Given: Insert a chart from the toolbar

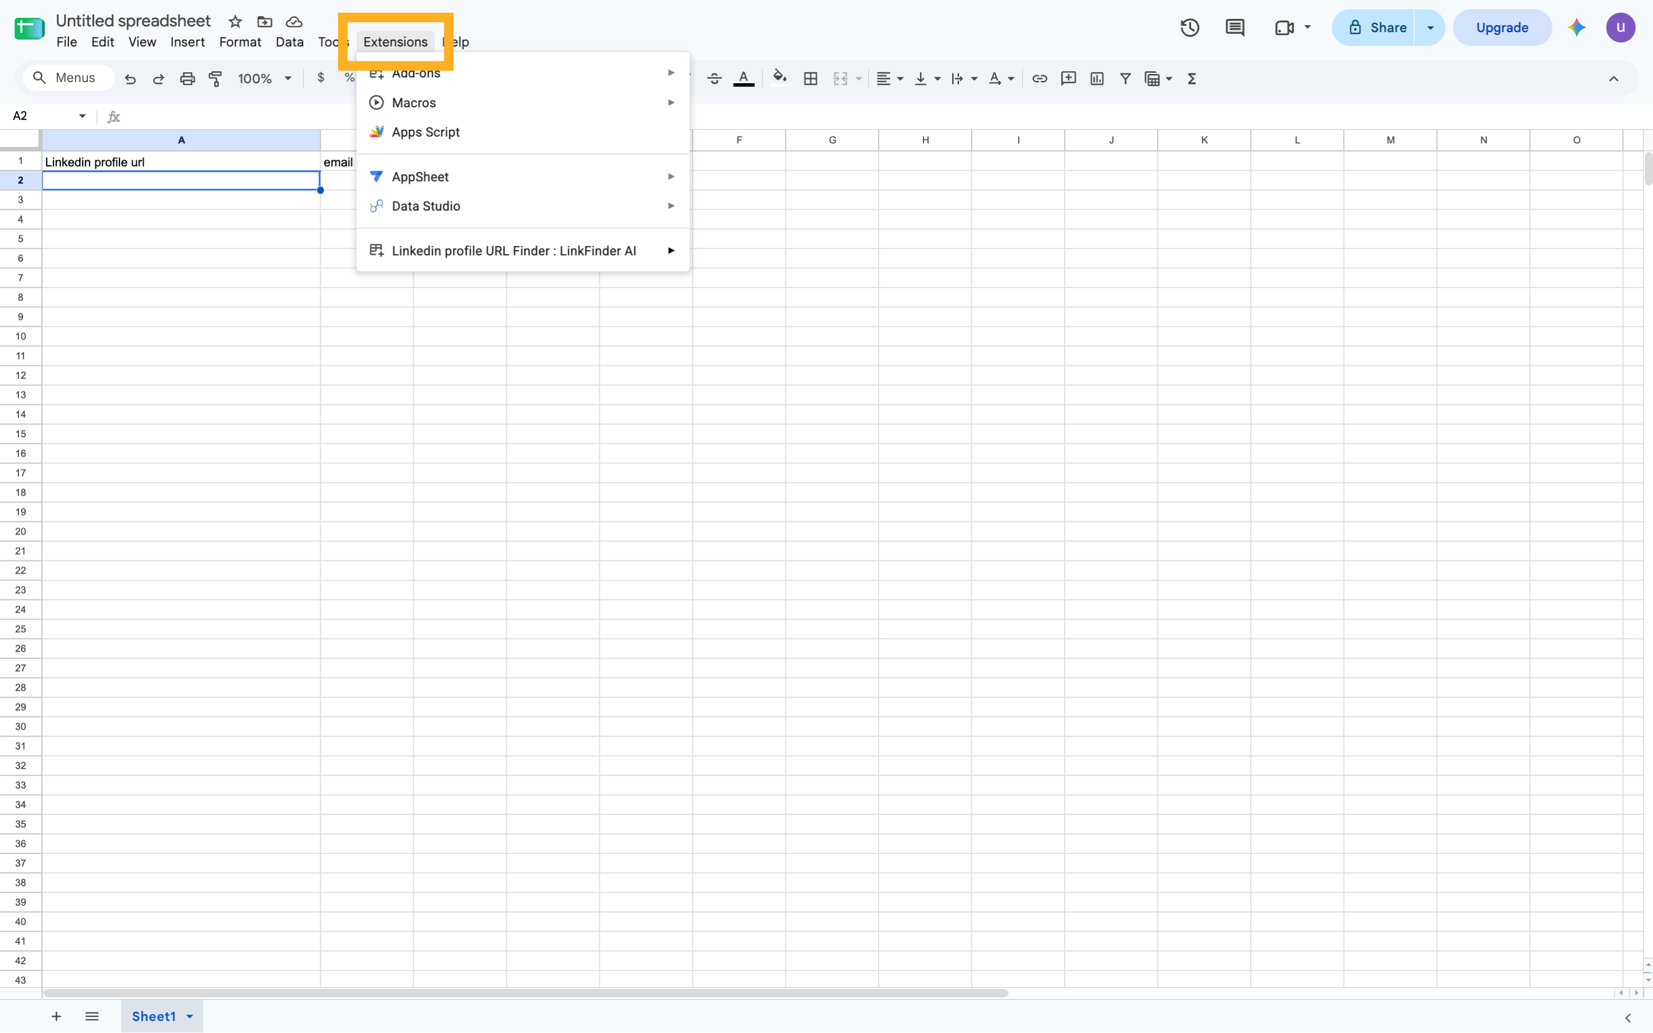Looking at the screenshot, I should 1097,79.
